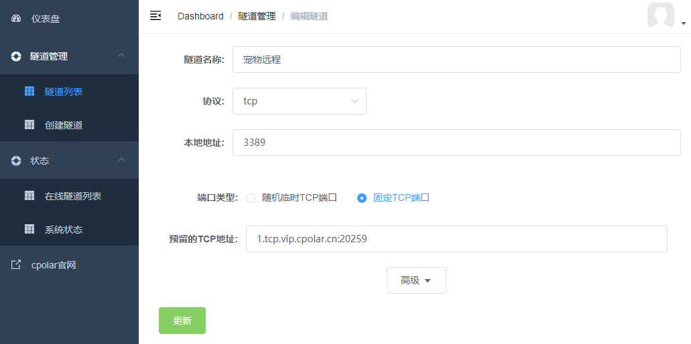Open 隧道列表 menu item
Image resolution: width=691 pixels, height=344 pixels.
tap(69, 92)
